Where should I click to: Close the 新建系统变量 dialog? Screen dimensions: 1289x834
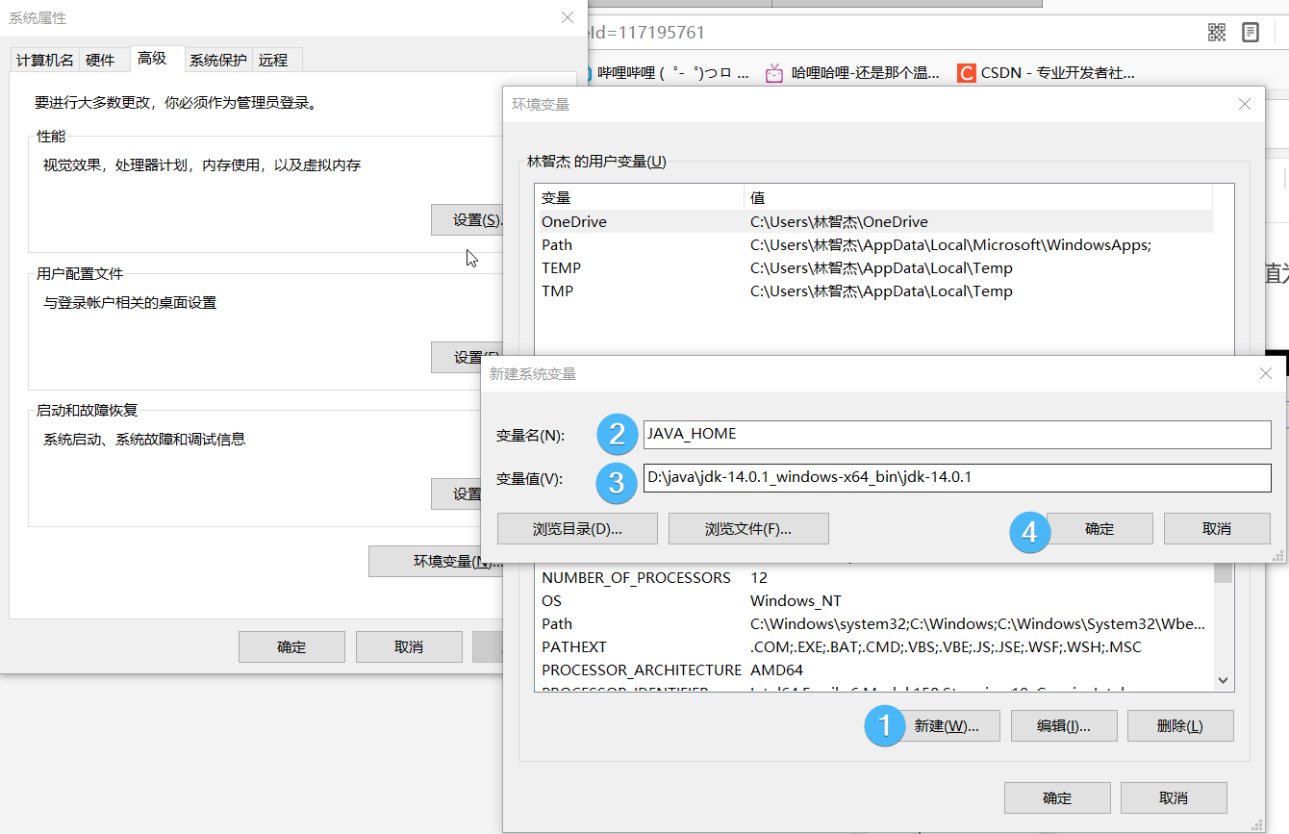pos(1266,373)
